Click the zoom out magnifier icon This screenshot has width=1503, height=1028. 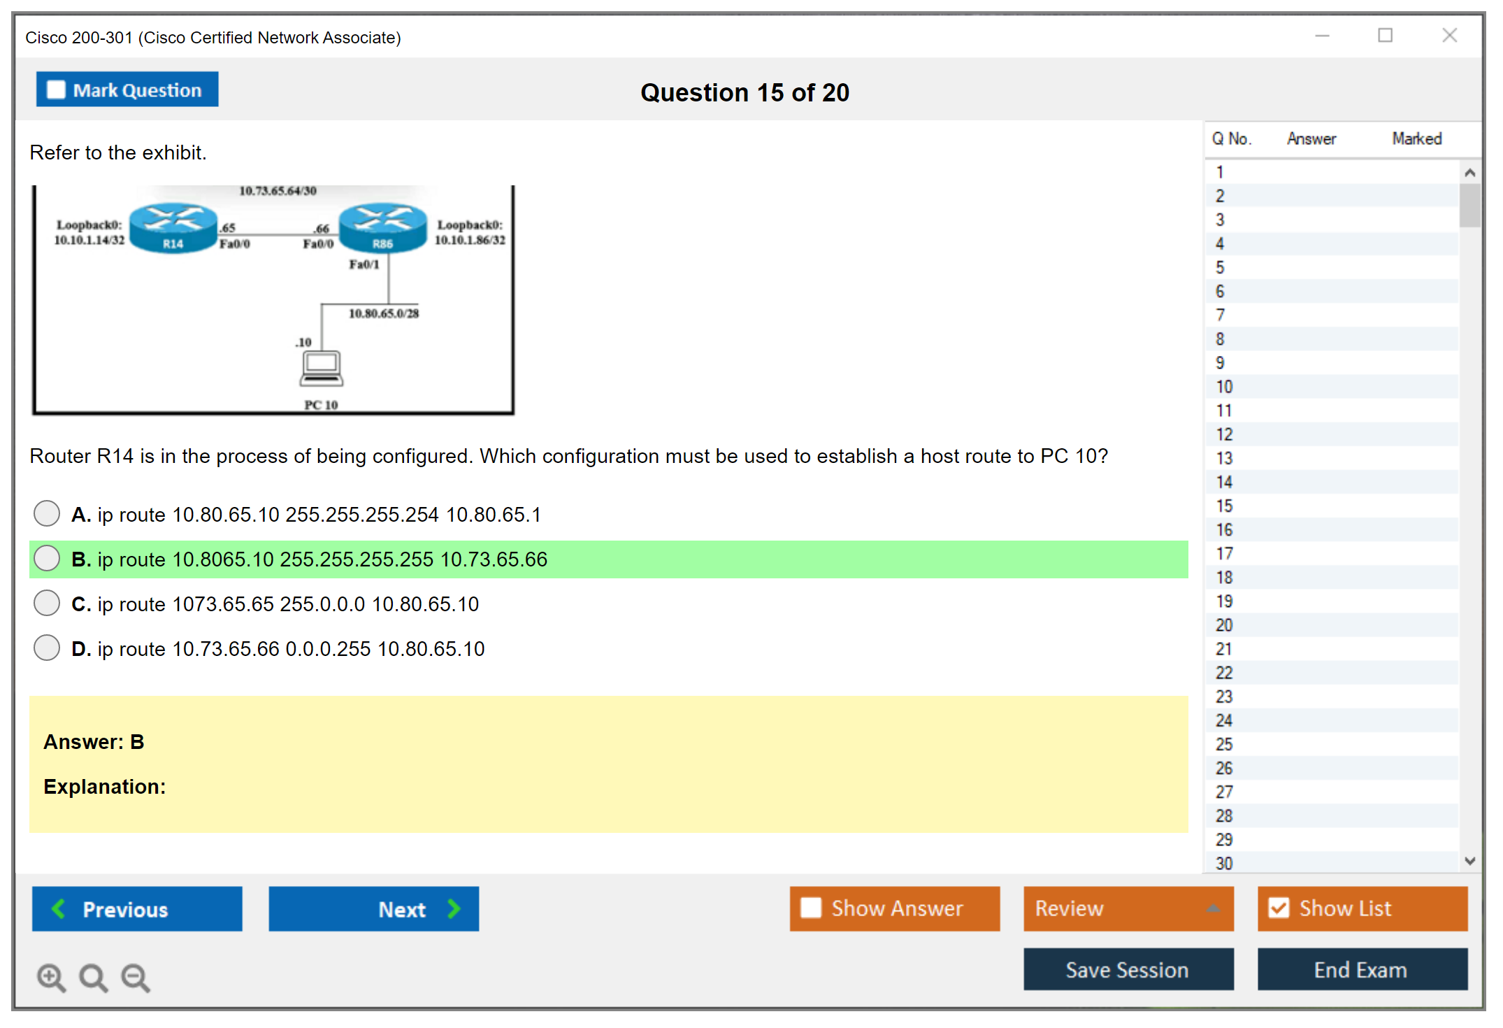point(136,977)
